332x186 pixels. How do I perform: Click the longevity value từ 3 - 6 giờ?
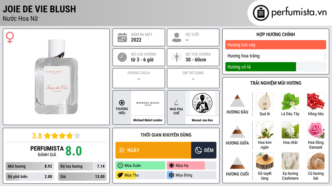coord(142,60)
